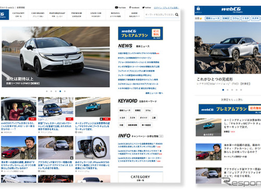Tap the プレミアムプラン banner in mobile view
This screenshot has height=192, width=261.
(230, 109)
